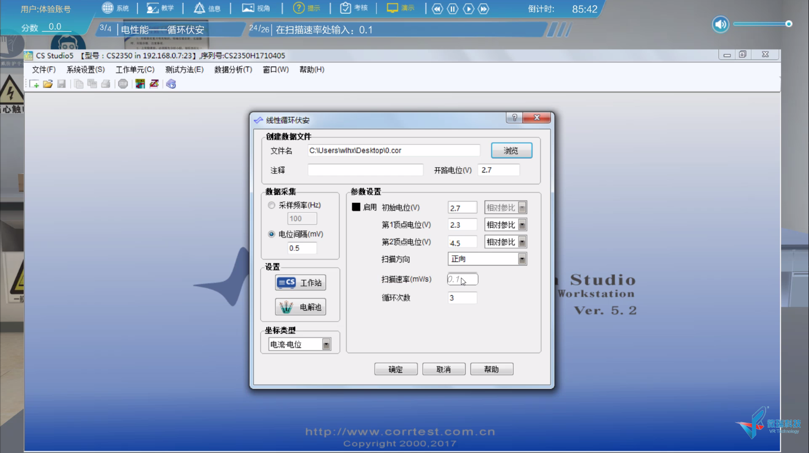The image size is (809, 453).
Task: Fast-forward to next step
Action: pyautogui.click(x=483, y=9)
